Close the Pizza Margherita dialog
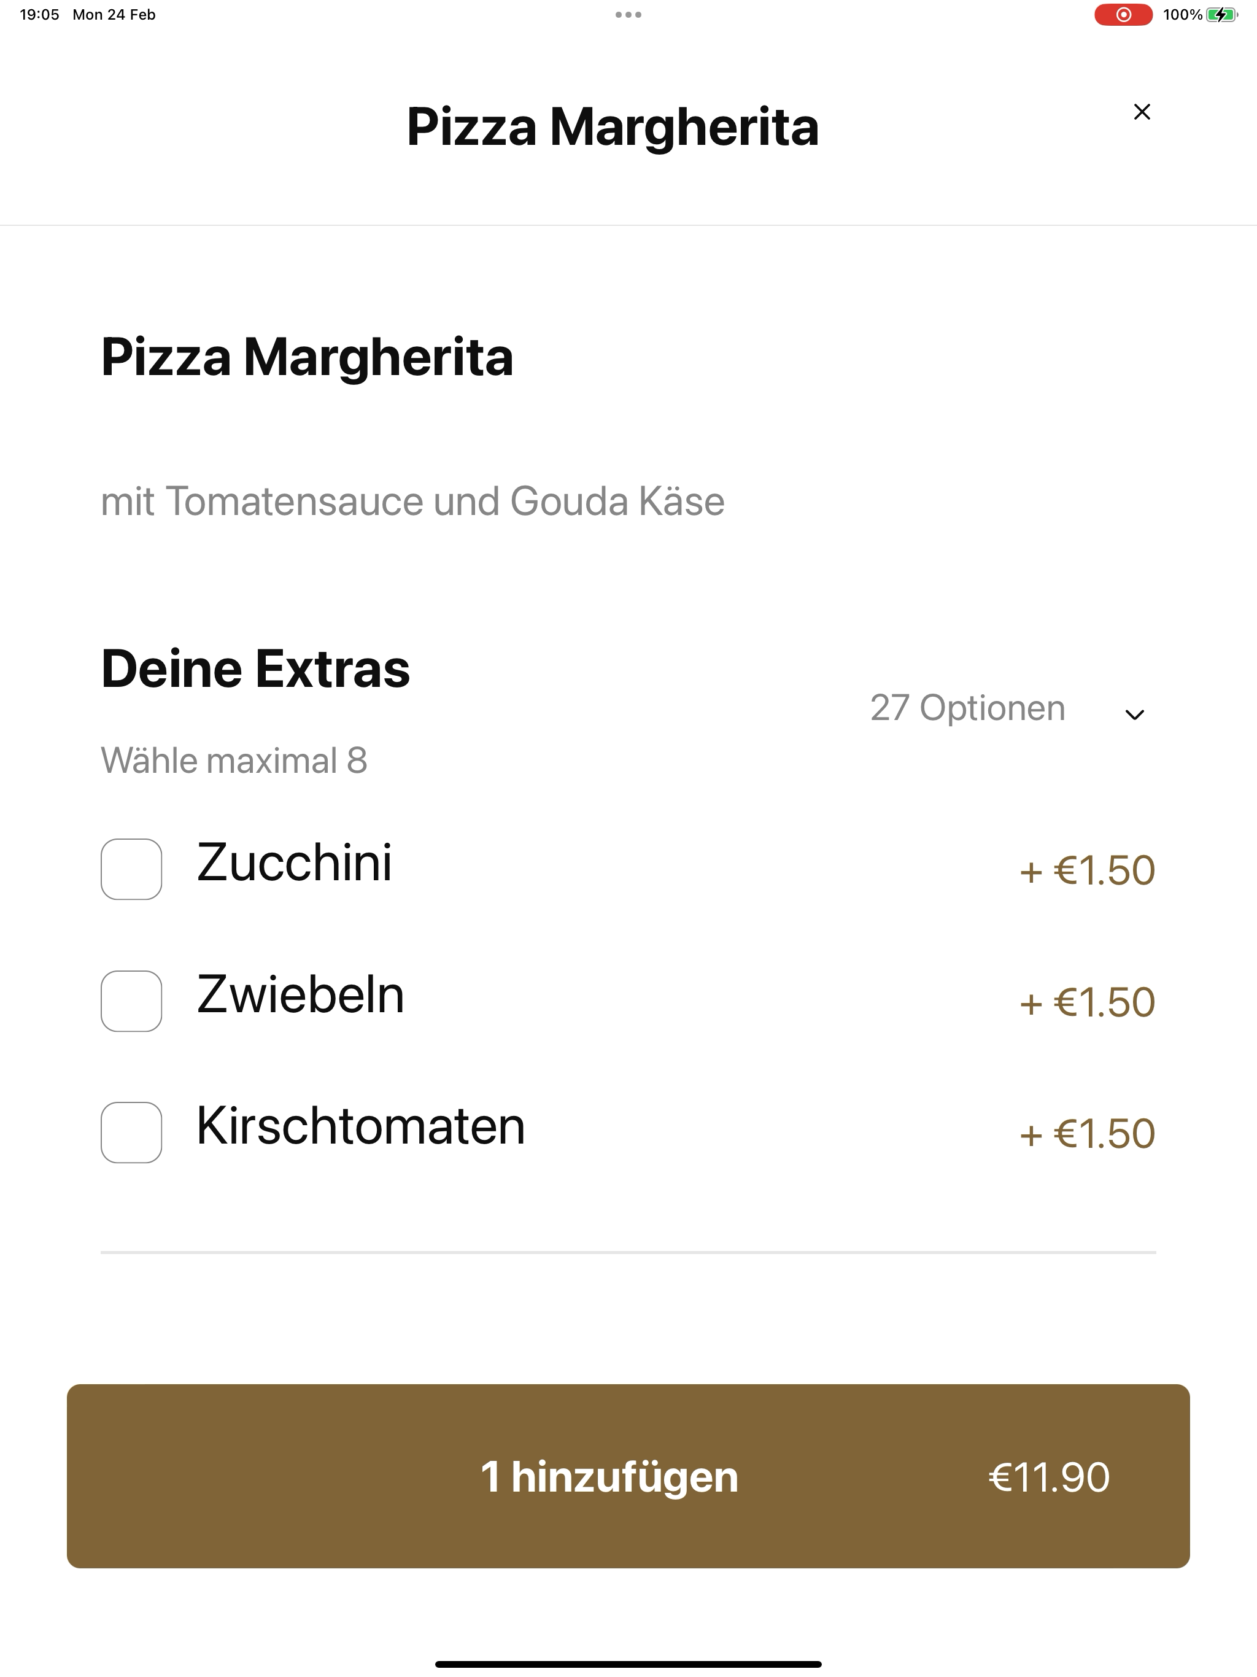The height and width of the screenshot is (1677, 1257). coord(1142,112)
